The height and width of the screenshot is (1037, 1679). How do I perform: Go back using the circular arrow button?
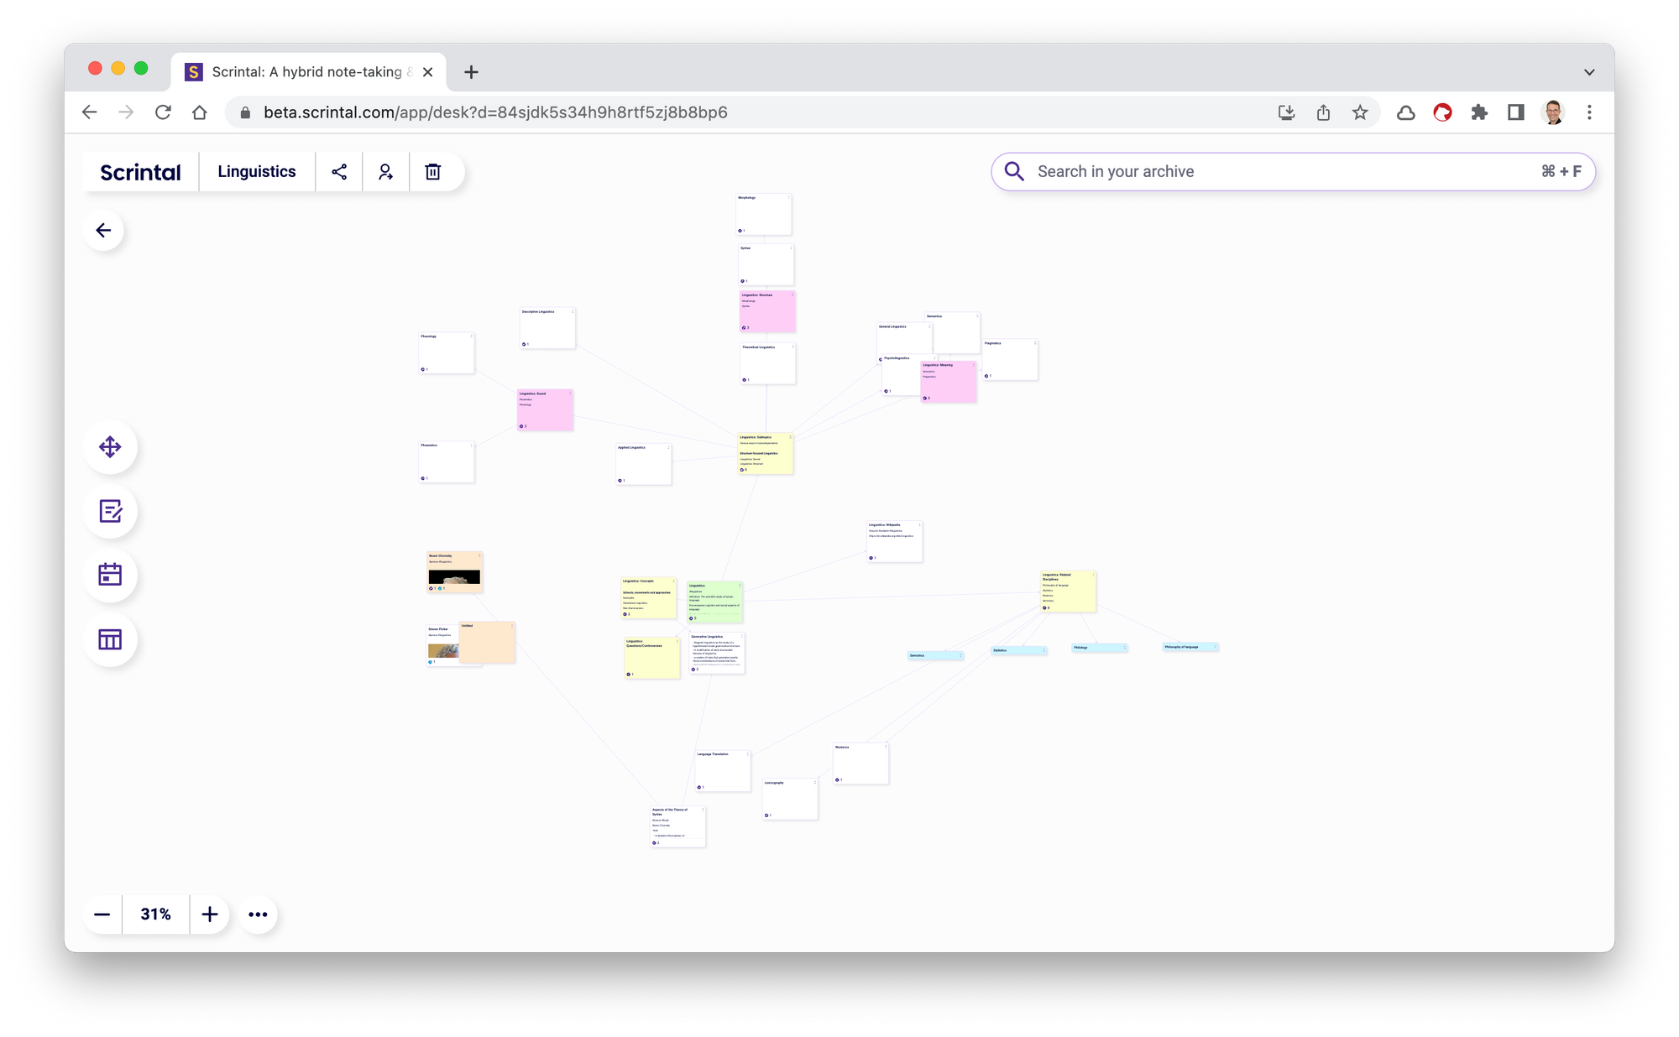pyautogui.click(x=103, y=230)
